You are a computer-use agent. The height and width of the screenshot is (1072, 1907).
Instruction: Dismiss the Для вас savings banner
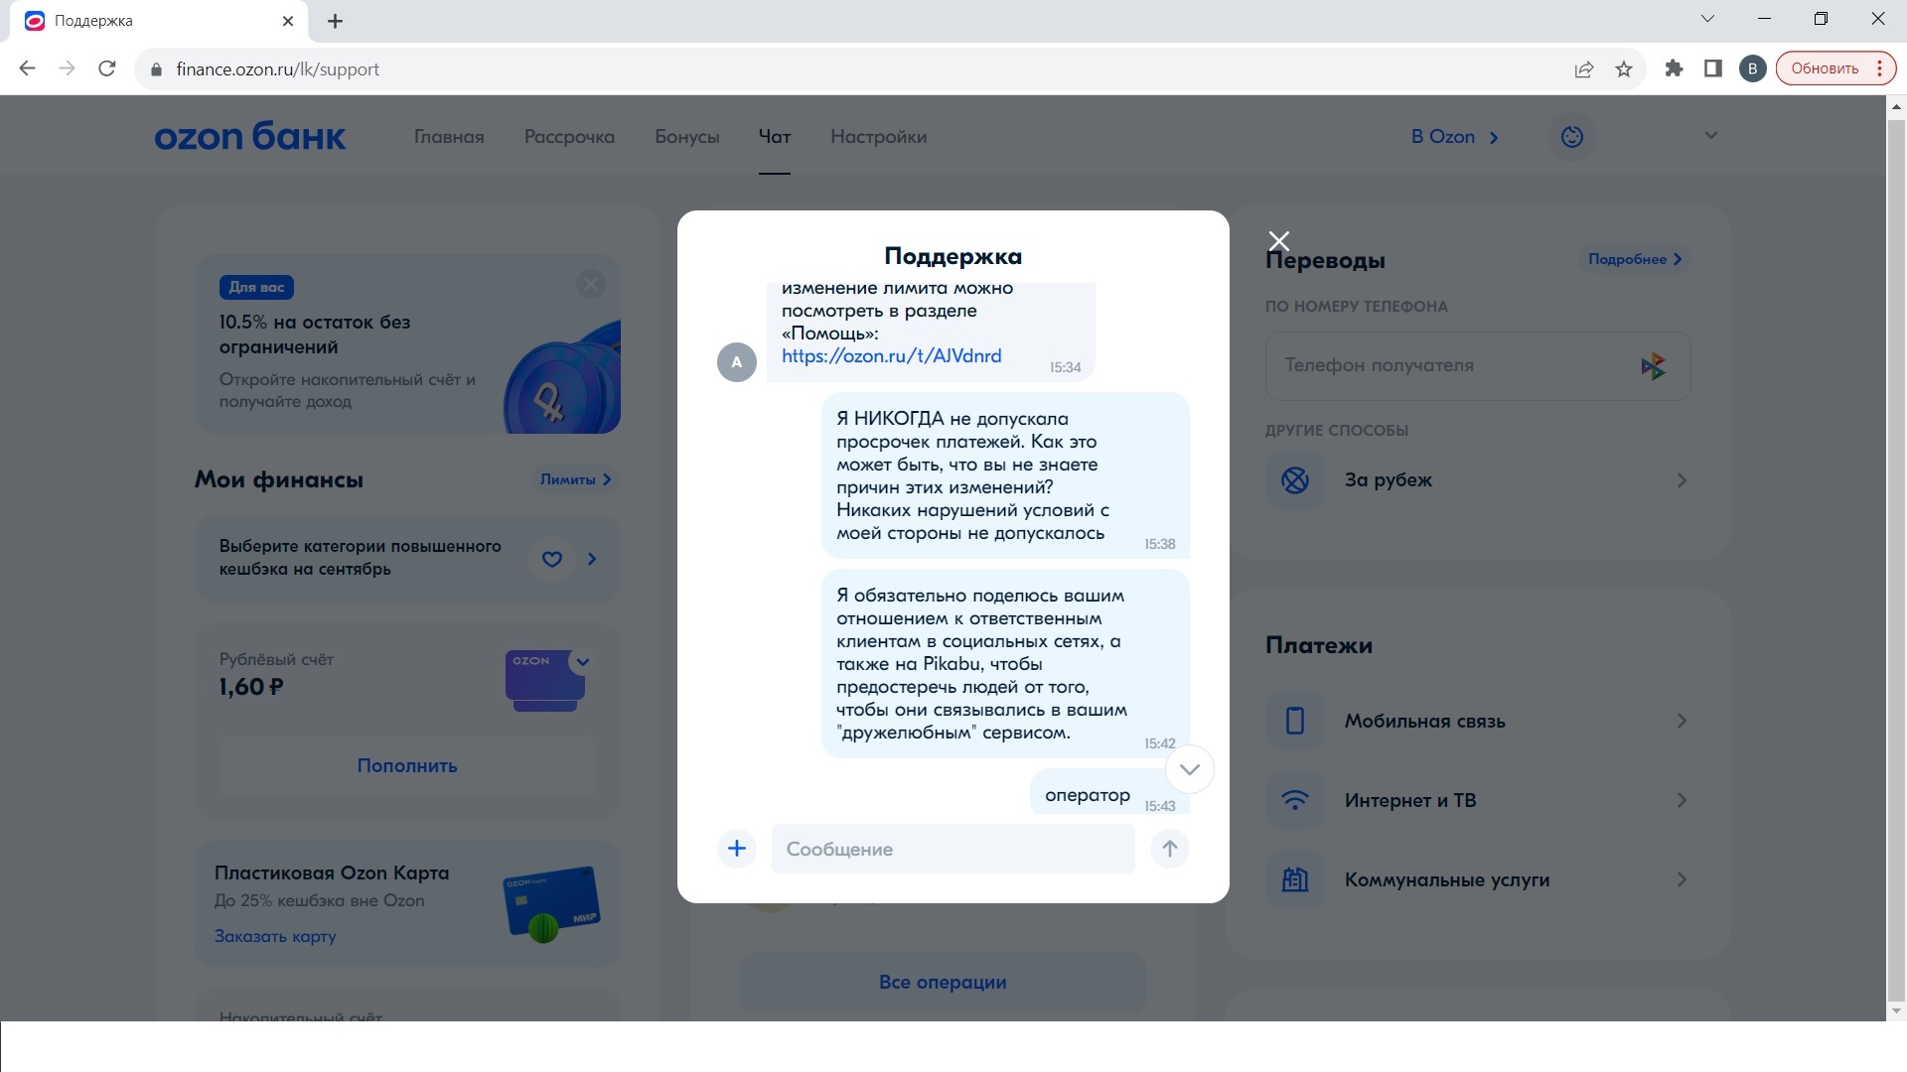pos(591,285)
